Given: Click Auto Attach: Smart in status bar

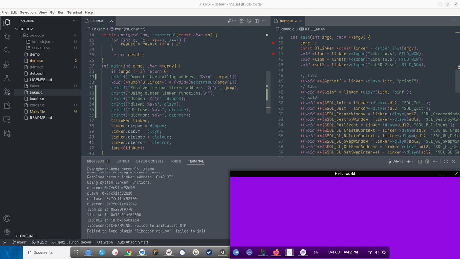Looking at the screenshot, I should [x=133, y=242].
